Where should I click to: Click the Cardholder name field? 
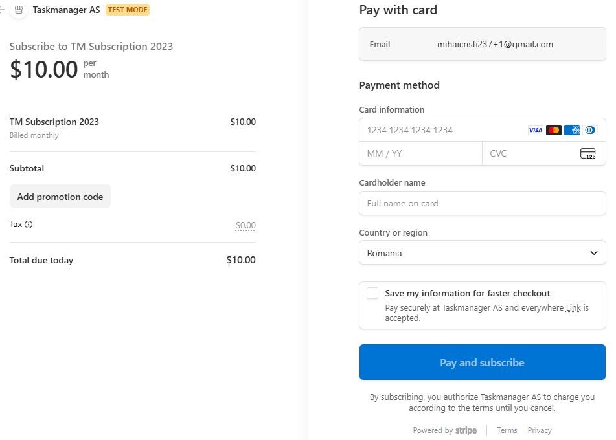click(482, 203)
